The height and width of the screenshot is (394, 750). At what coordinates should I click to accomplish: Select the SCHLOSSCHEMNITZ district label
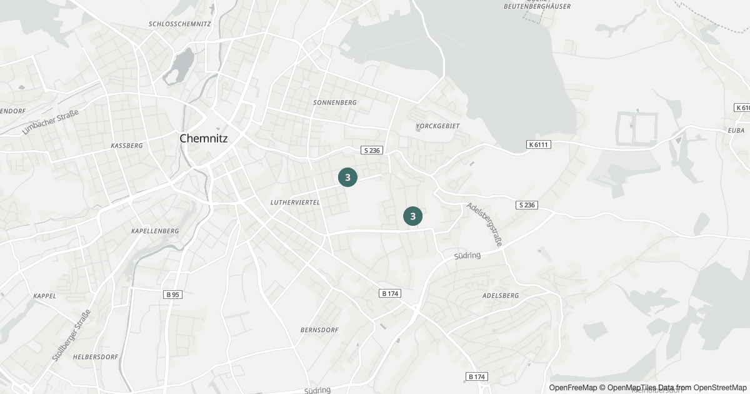pyautogui.click(x=180, y=24)
